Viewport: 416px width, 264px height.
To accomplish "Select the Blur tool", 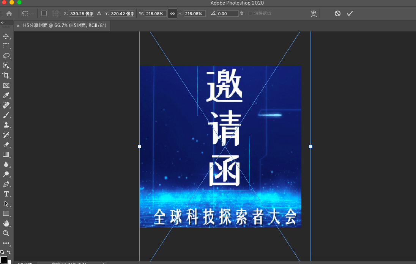I will (6, 164).
